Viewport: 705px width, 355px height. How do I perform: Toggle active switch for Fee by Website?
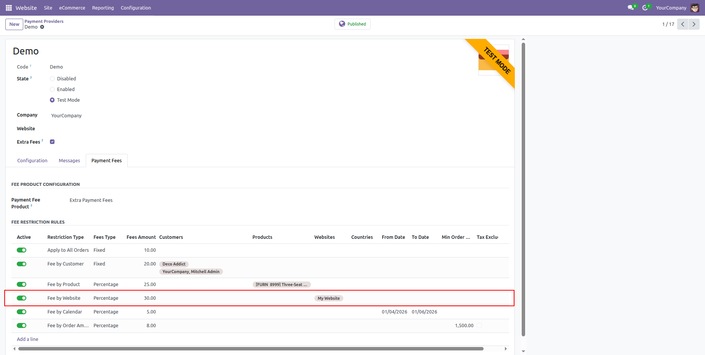pyautogui.click(x=22, y=298)
